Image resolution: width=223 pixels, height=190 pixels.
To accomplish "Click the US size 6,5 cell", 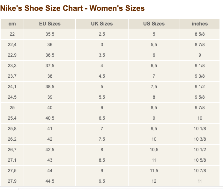I will coord(154,66).
